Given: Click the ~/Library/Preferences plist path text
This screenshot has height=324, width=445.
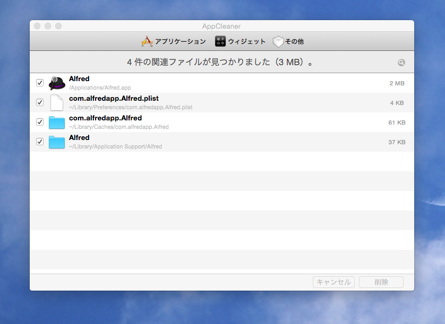Looking at the screenshot, I should click(131, 107).
